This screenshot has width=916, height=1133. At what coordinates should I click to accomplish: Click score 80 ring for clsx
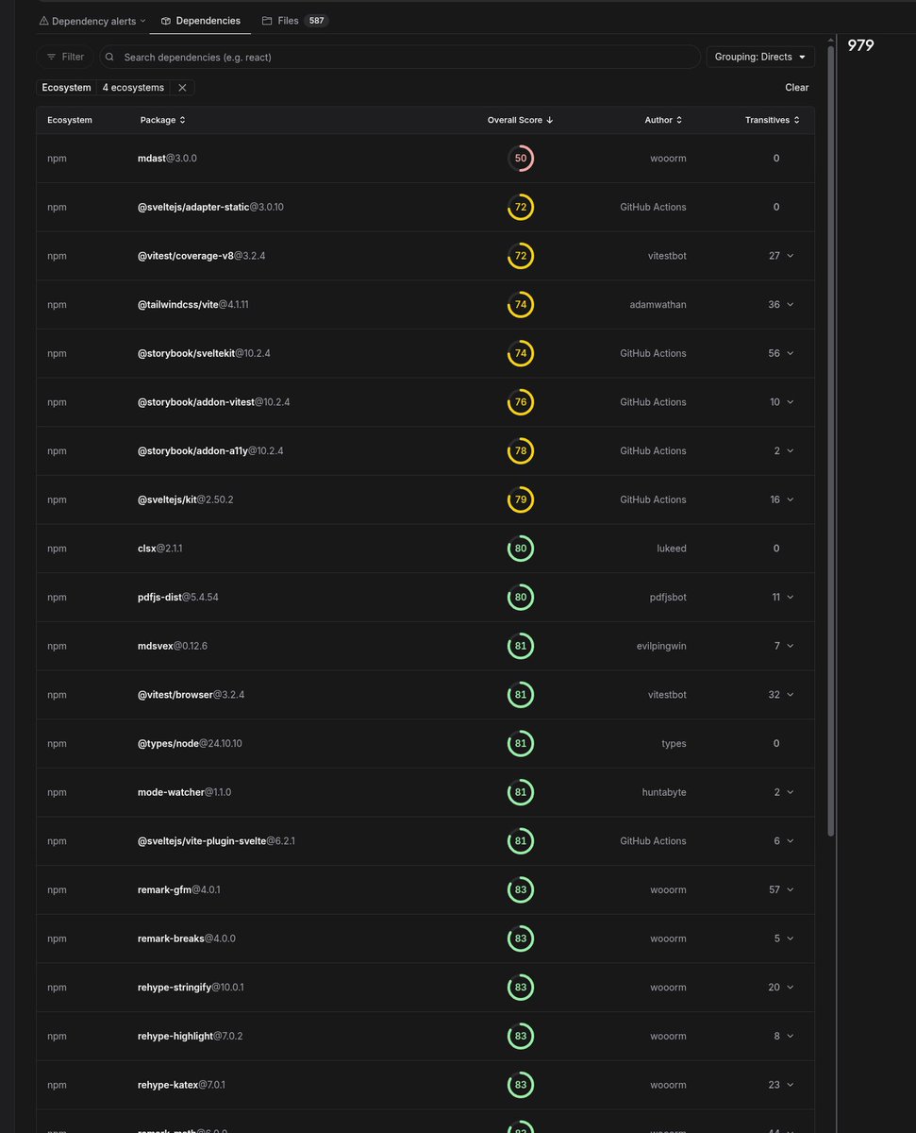(521, 549)
